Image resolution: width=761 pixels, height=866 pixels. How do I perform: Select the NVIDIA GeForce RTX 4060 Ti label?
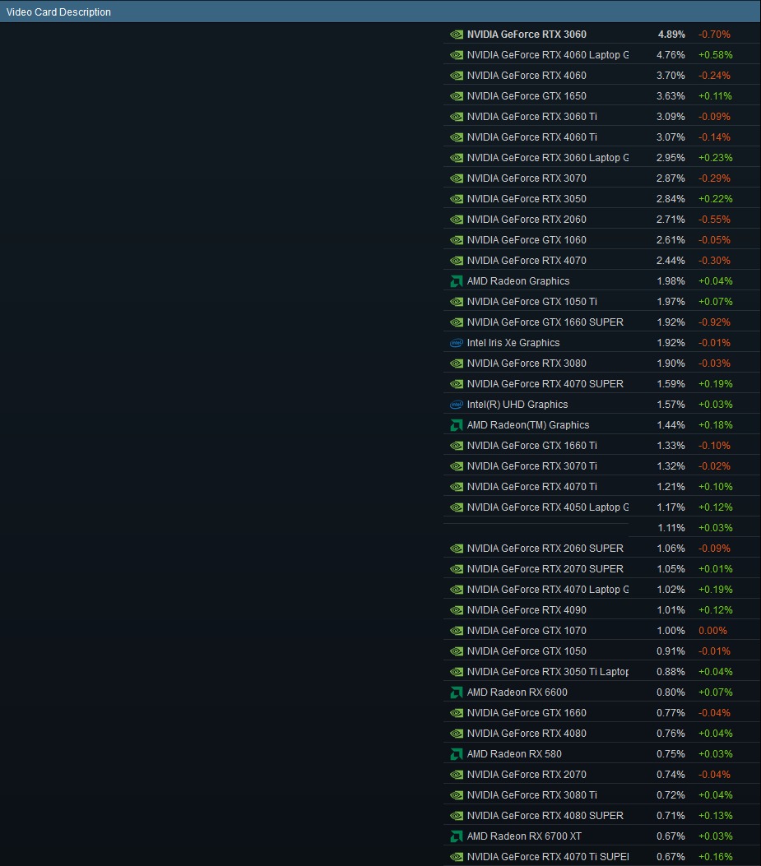532,137
